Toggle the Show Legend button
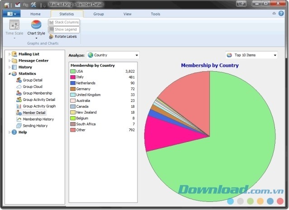 point(64,30)
